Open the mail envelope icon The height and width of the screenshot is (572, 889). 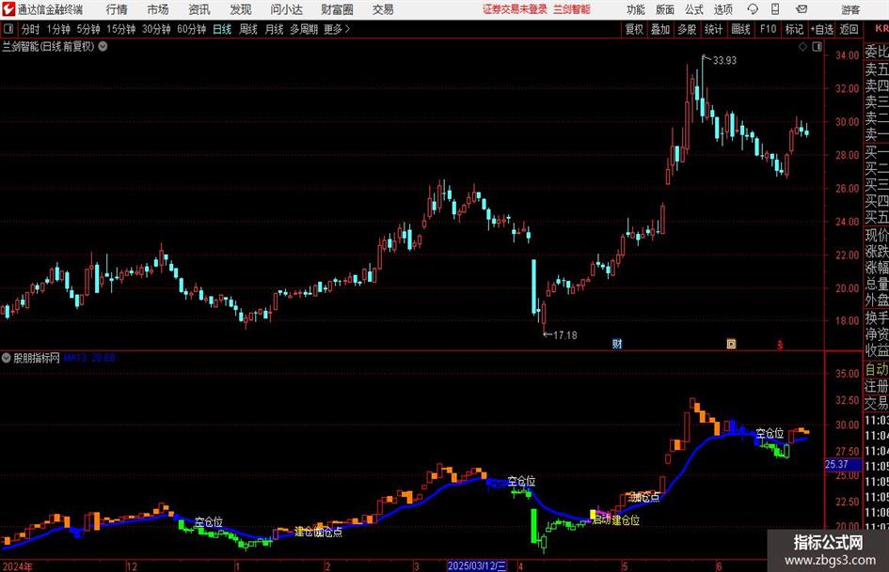coord(802,9)
